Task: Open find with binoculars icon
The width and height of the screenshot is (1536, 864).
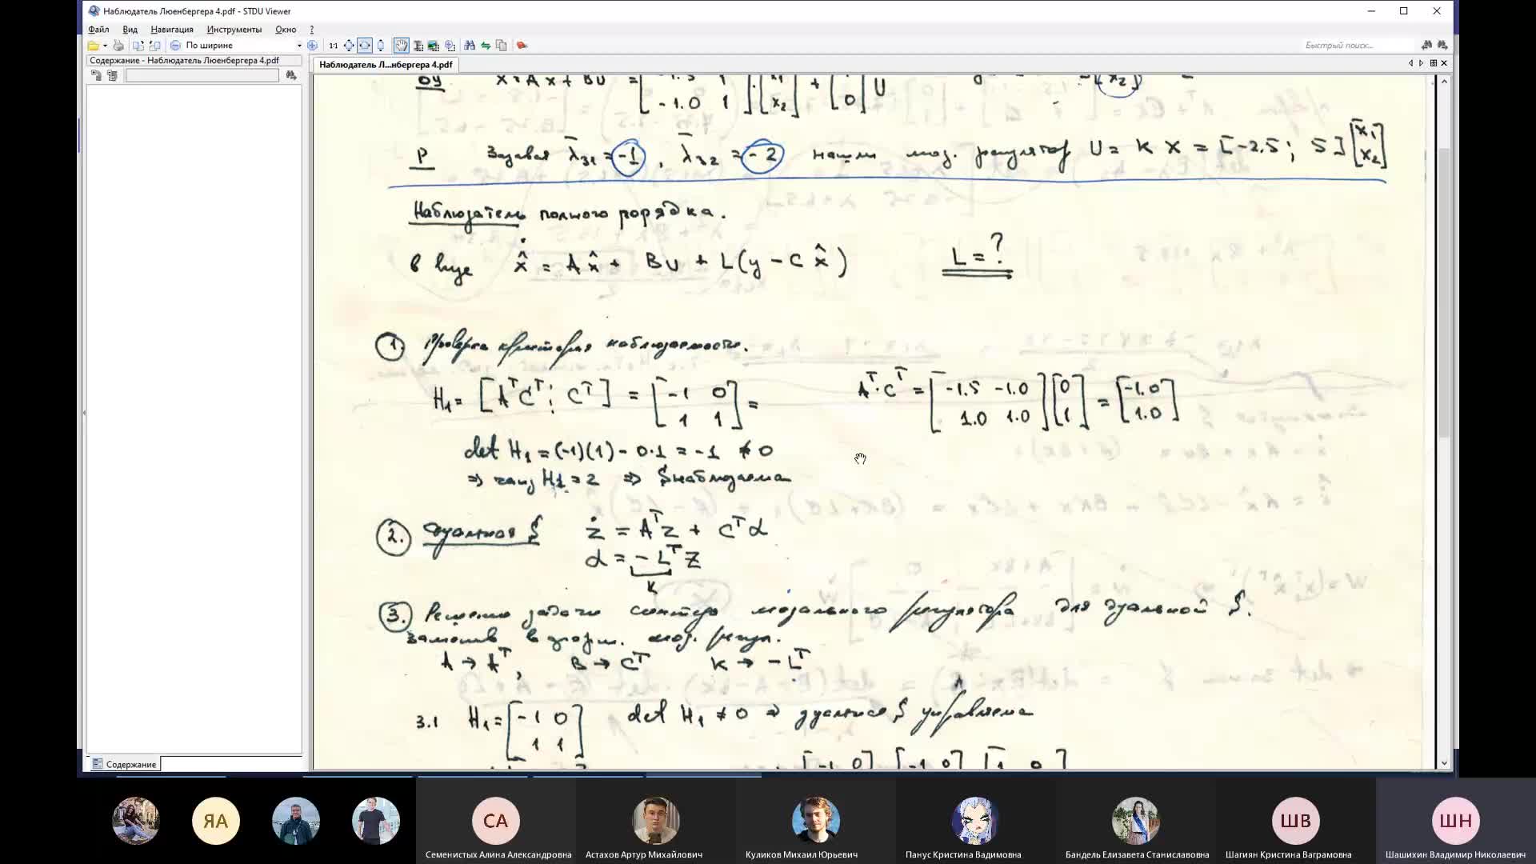Action: [470, 46]
